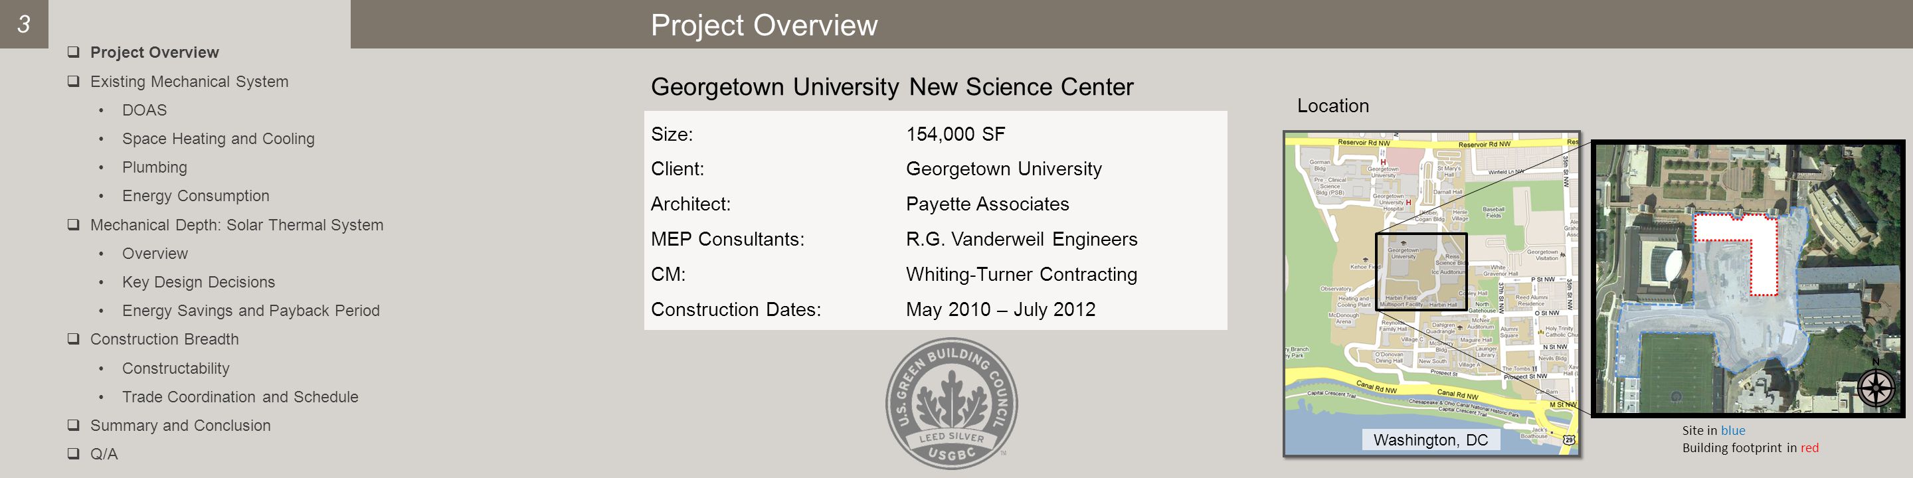Click the black site rectangle on map
Viewport: 1913px width, 478px height.
1421,272
